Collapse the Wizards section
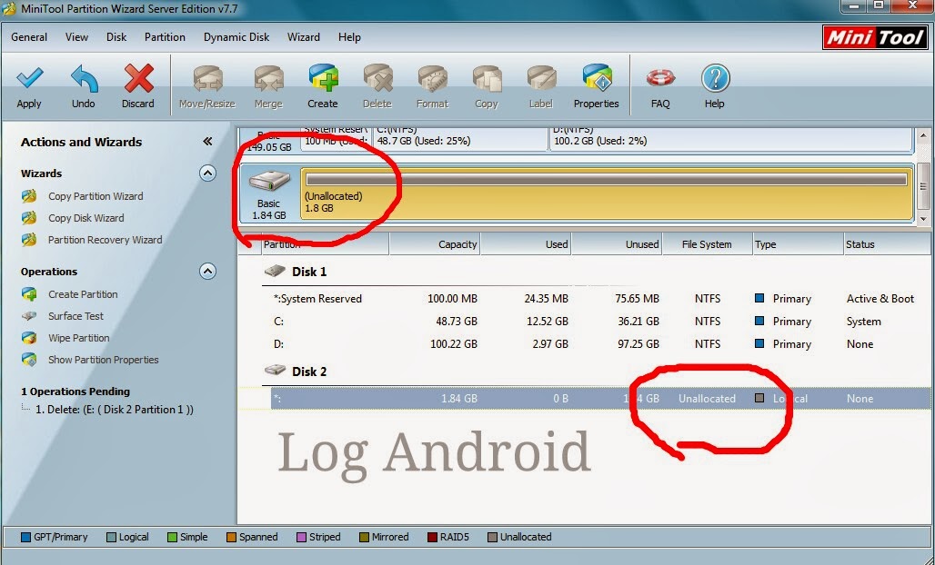The width and height of the screenshot is (935, 565). [207, 173]
